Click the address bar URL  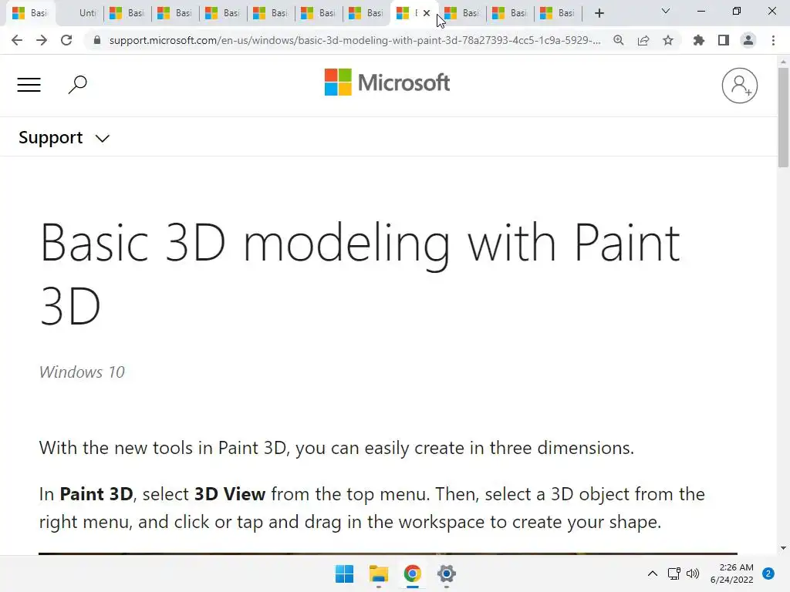point(355,40)
